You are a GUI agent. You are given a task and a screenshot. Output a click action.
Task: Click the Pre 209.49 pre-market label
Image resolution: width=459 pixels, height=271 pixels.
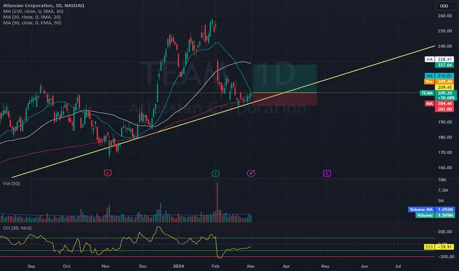pos(439,81)
